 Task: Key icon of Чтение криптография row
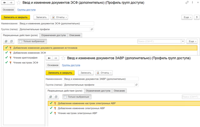11,58
